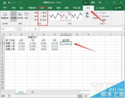Viewport: 125px width, 98px height.
Task: Expand the sparkline style gallery
Action: pyautogui.click(x=84, y=19)
